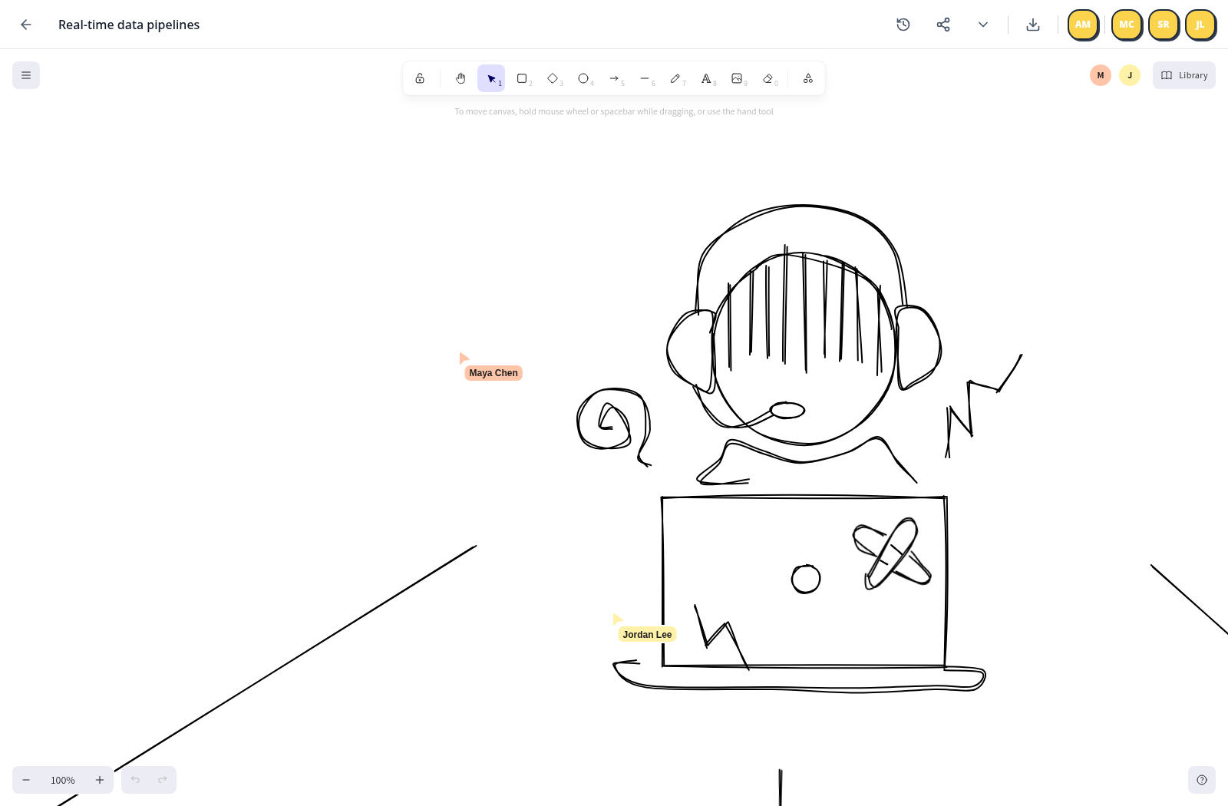Select the Line tool
1228x806 pixels.
tap(645, 78)
